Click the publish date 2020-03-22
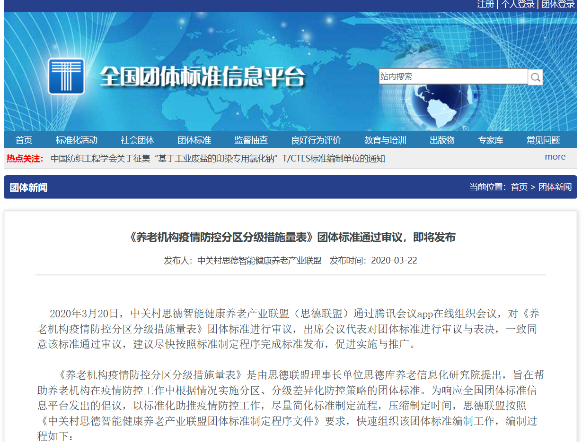This screenshot has width=582, height=442. [394, 261]
